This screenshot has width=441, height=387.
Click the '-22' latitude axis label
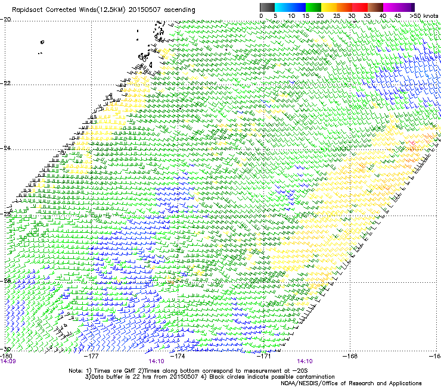coord(5,83)
